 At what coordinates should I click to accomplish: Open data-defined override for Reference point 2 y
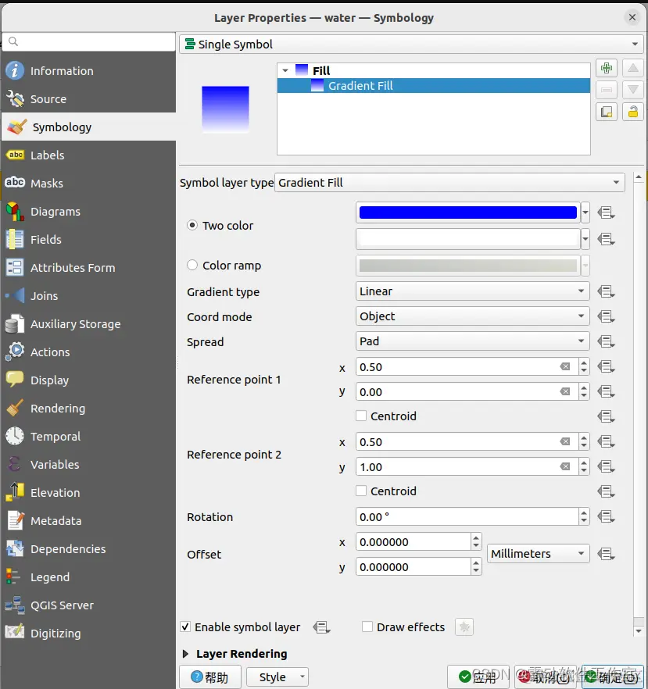point(606,466)
